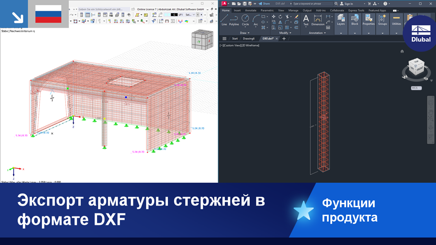
Task: Click the Trim tool in Modify panel
Action: tap(287, 17)
